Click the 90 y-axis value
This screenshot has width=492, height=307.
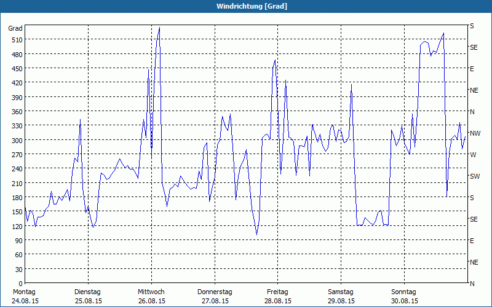tap(19, 241)
